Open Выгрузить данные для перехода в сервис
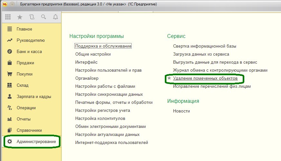Screen dimensions: 281x161 [x=215, y=62]
